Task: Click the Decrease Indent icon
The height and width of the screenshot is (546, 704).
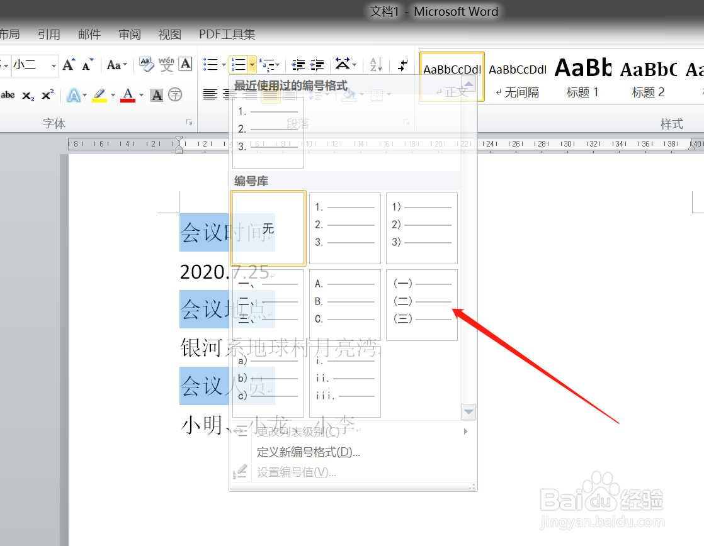Action: [x=298, y=65]
